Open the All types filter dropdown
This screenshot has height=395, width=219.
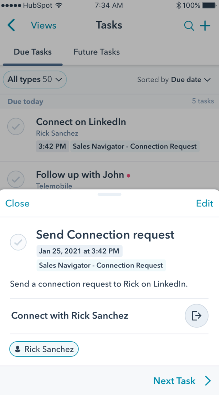(35, 79)
